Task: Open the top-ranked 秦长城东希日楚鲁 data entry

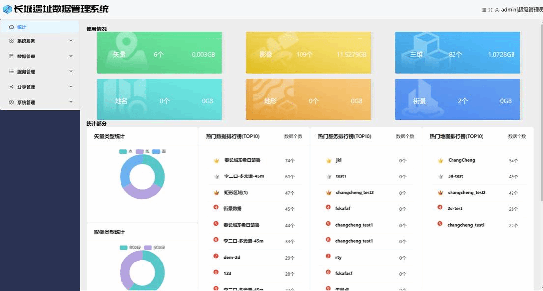Action: click(242, 160)
